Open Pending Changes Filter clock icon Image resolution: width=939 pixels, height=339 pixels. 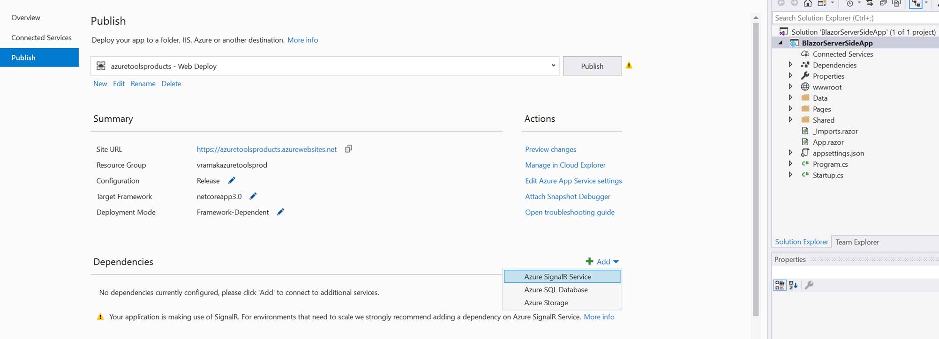point(849,4)
